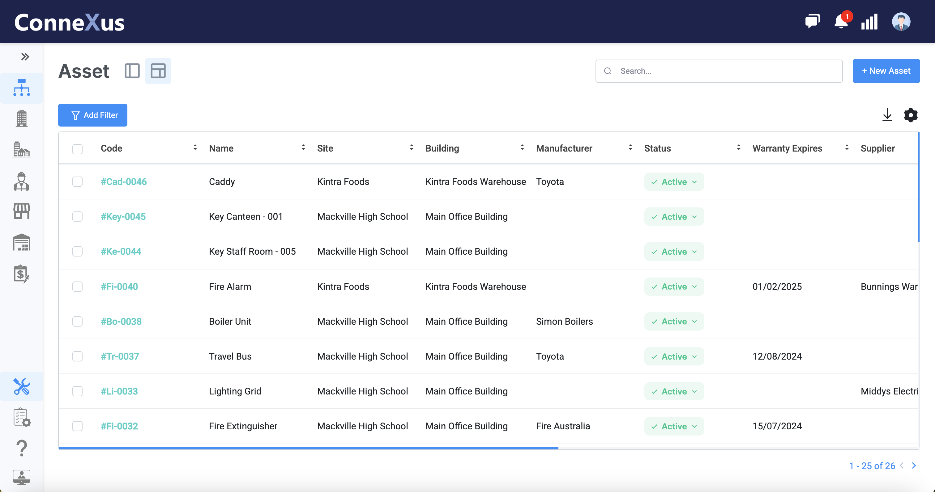Image resolution: width=935 pixels, height=492 pixels.
Task: Open the maintenance tools sidebar section
Action: point(21,386)
